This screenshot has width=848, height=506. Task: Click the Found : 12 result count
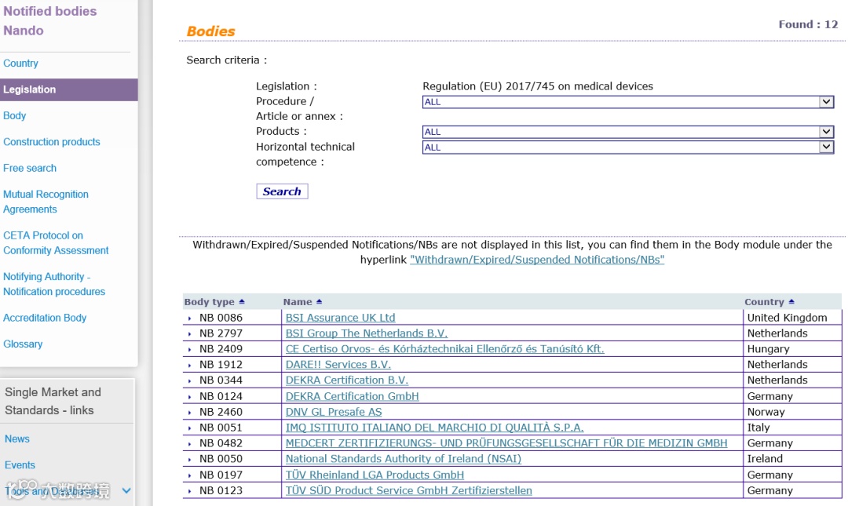[808, 24]
